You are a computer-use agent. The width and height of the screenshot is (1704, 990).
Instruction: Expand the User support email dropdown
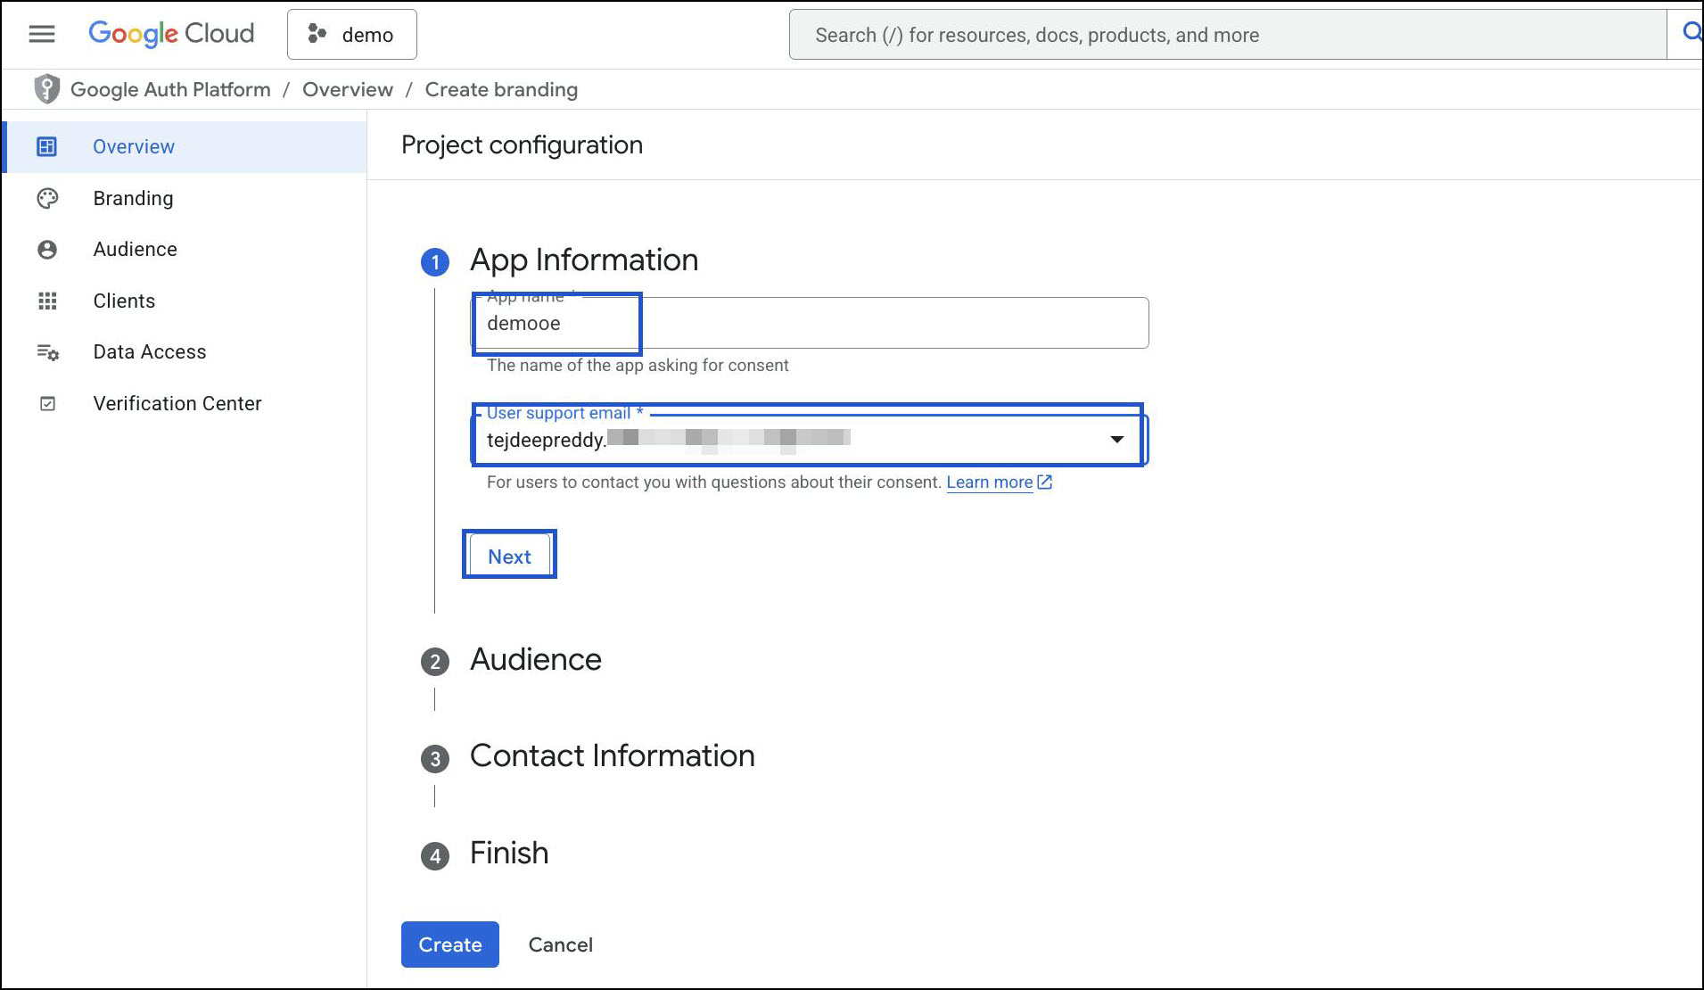(1115, 439)
